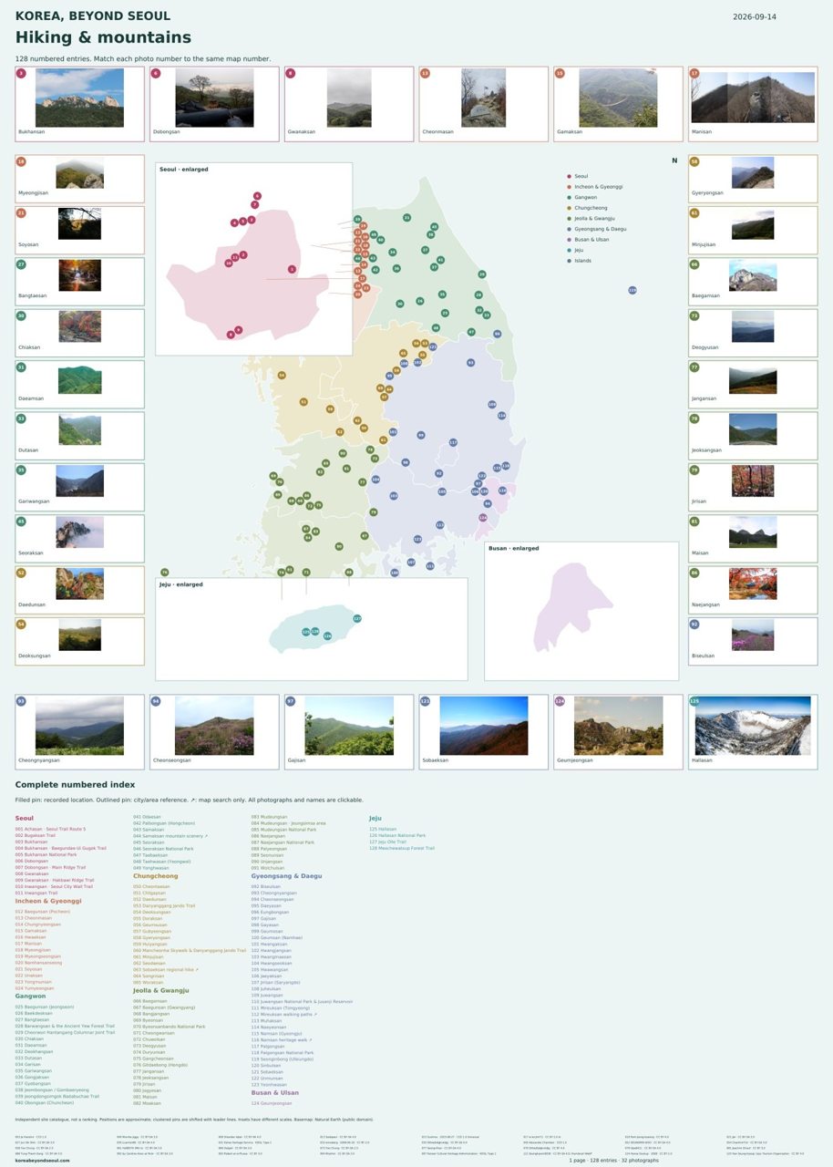Click number badge 3 on Bukhansan card
The width and height of the screenshot is (833, 1167).
[21, 73]
